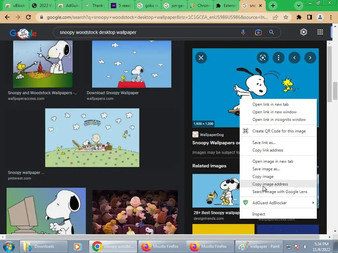
Task: Click the address bar URL
Action: pyautogui.click(x=157, y=17)
